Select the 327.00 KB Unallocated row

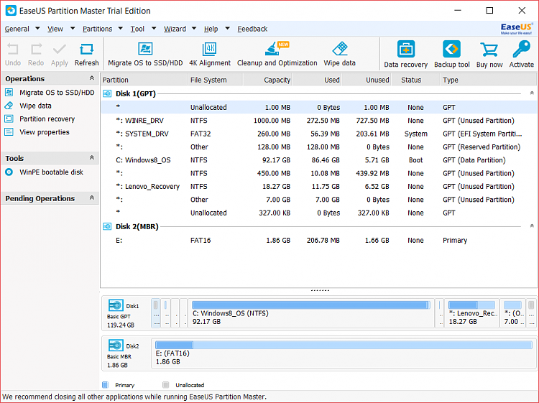pyautogui.click(x=319, y=213)
